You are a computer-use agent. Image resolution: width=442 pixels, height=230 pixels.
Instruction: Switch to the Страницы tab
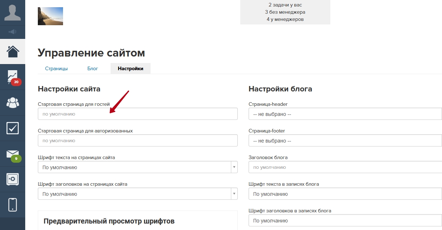(x=56, y=68)
